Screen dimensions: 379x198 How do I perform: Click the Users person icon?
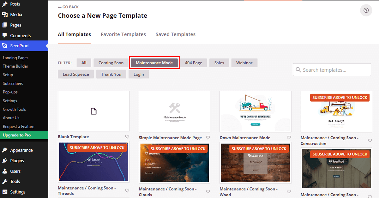click(5, 171)
